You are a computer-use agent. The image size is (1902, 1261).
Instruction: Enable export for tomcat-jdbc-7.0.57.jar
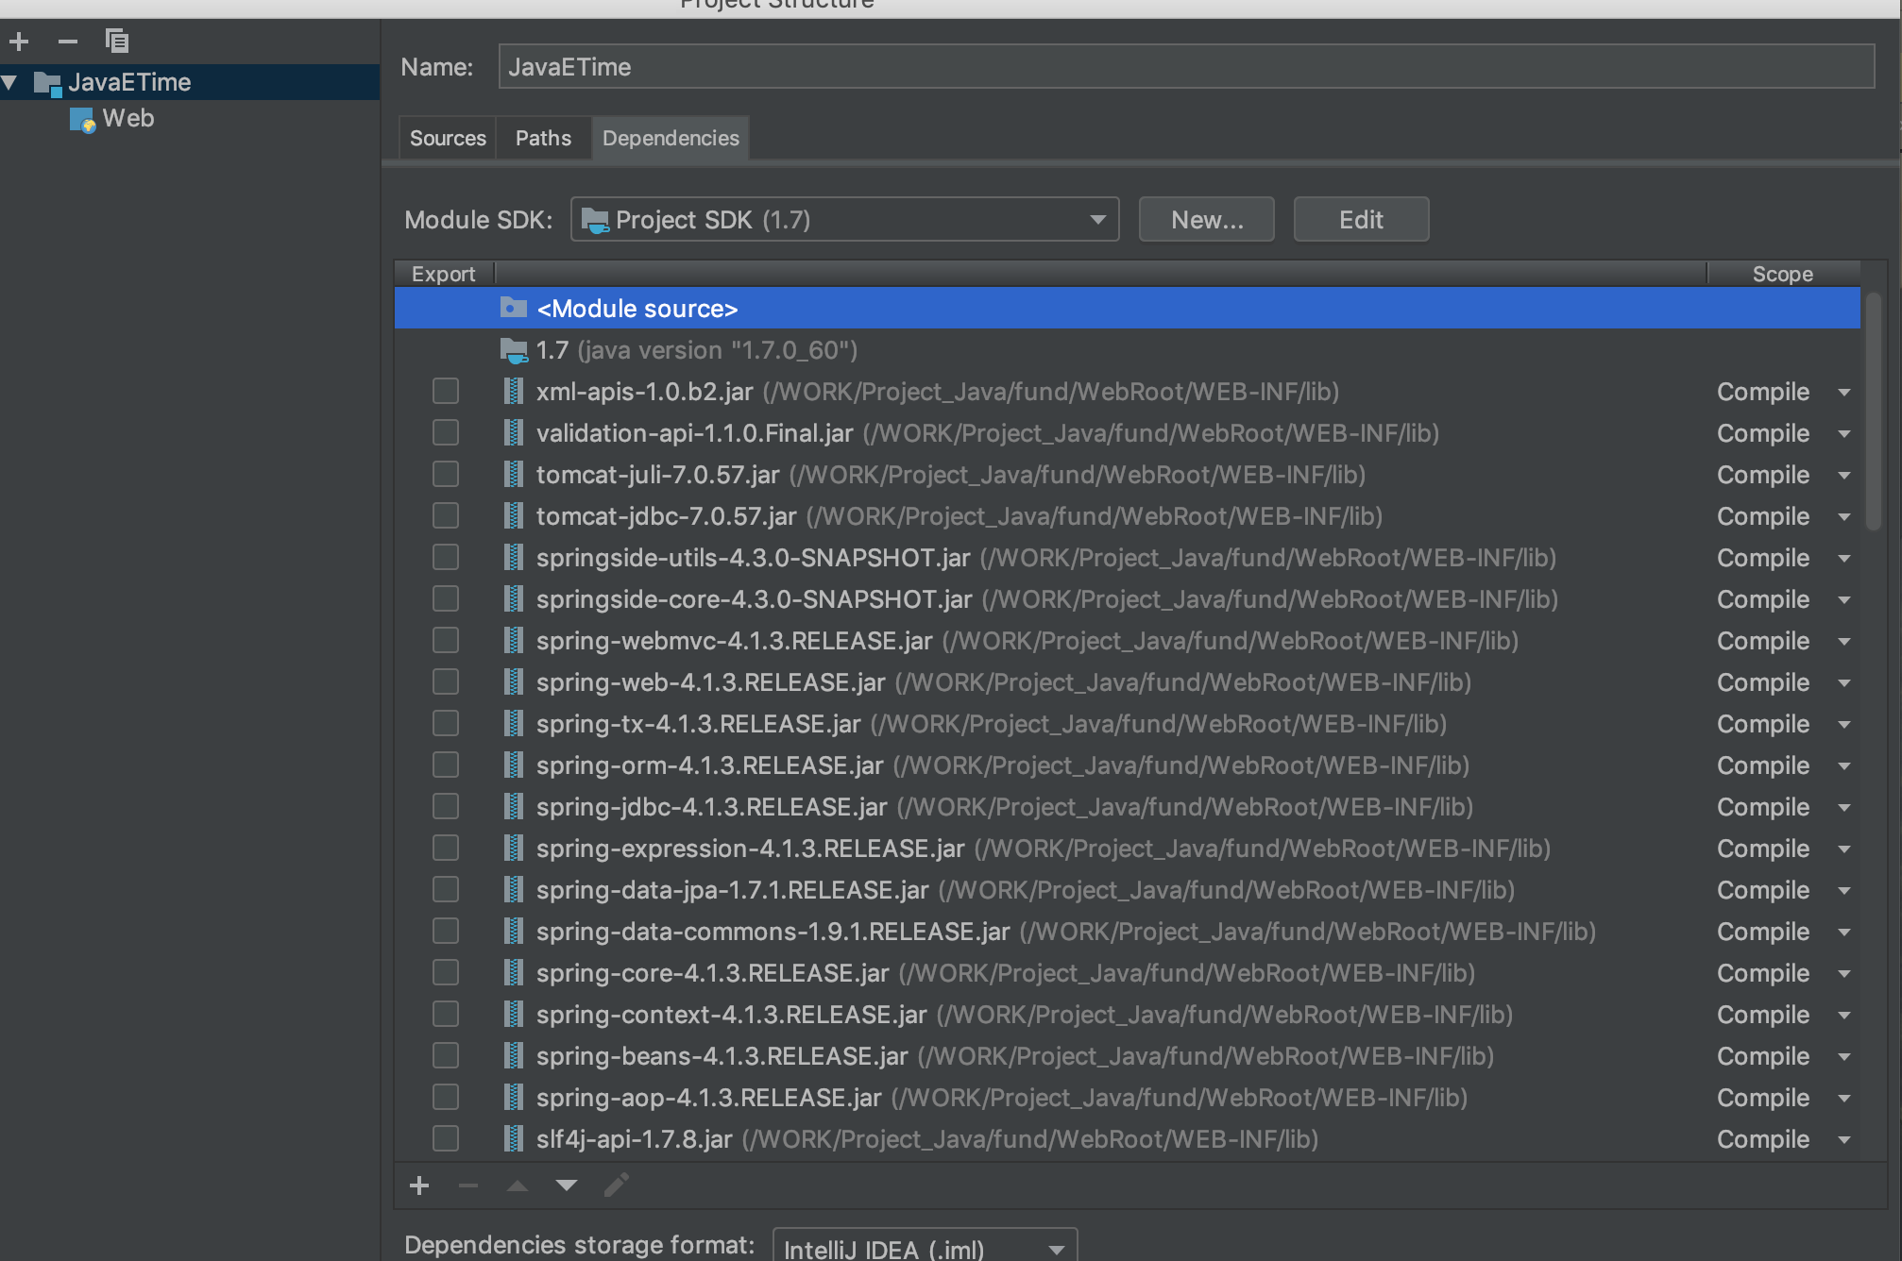(446, 516)
